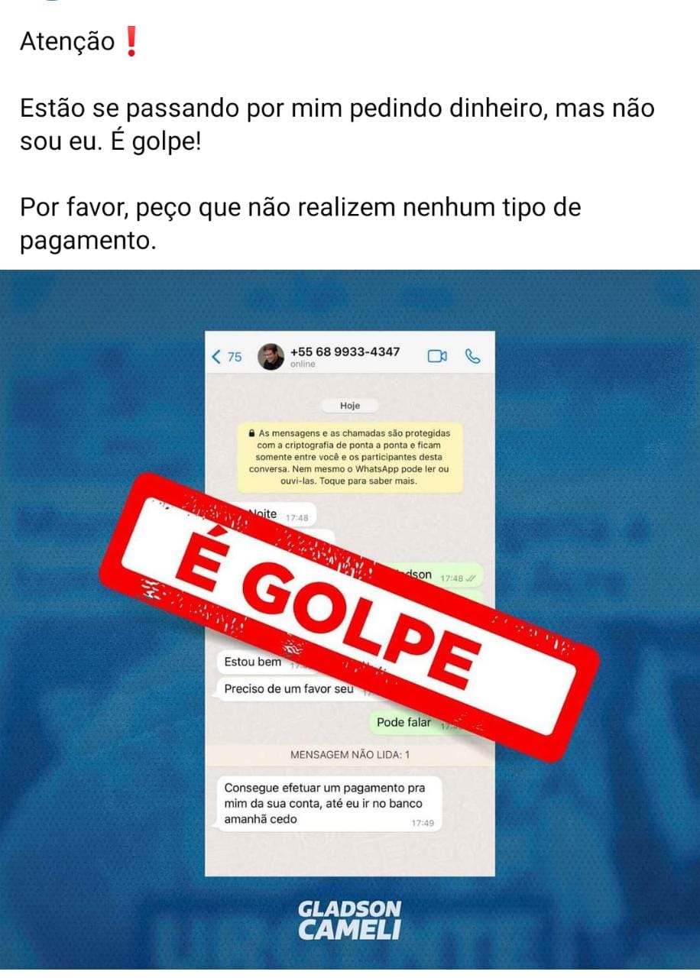Tap the voice call phone icon
Viewport: 700px width, 978px height.
pyautogui.click(x=473, y=356)
